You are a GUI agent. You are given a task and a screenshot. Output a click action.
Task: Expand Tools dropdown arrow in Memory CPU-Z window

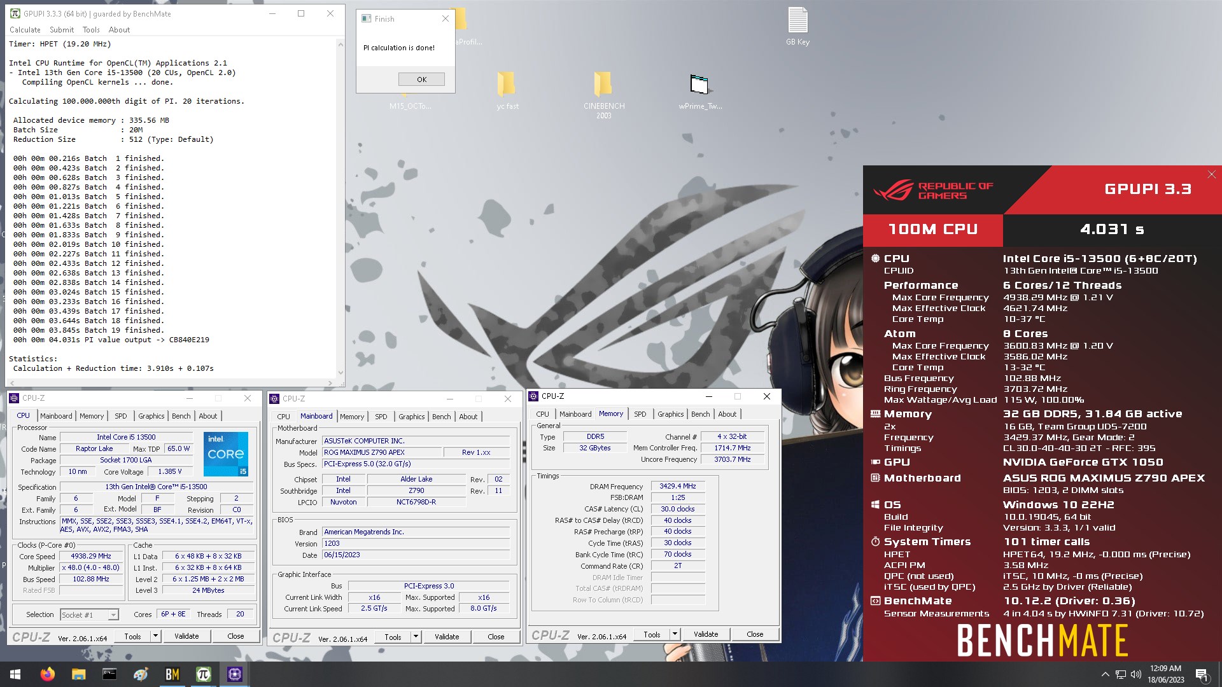[x=674, y=634]
